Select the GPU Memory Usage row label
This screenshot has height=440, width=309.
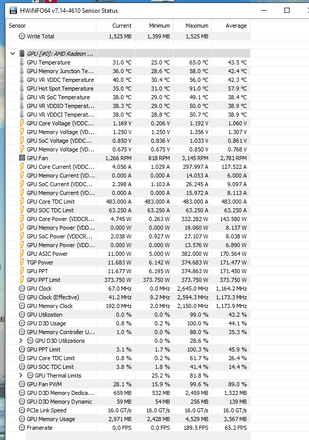click(x=51, y=419)
